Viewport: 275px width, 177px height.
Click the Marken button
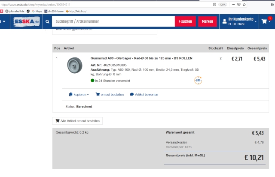coord(207,21)
